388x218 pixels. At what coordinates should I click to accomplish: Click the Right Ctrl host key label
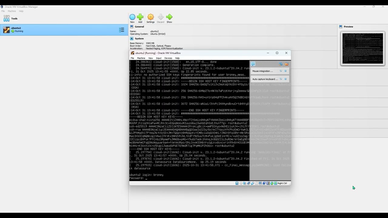[282, 183]
